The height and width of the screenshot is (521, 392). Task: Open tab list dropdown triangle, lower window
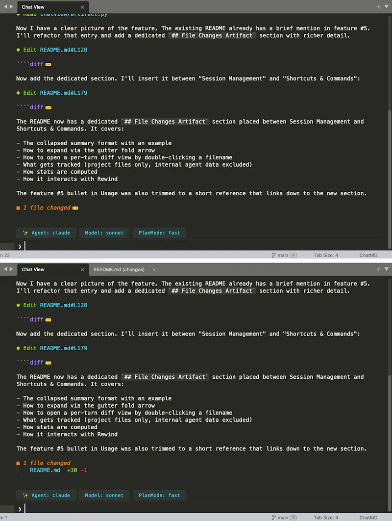[x=386, y=269]
